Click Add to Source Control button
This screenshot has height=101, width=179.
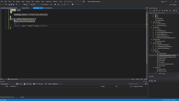169,100
